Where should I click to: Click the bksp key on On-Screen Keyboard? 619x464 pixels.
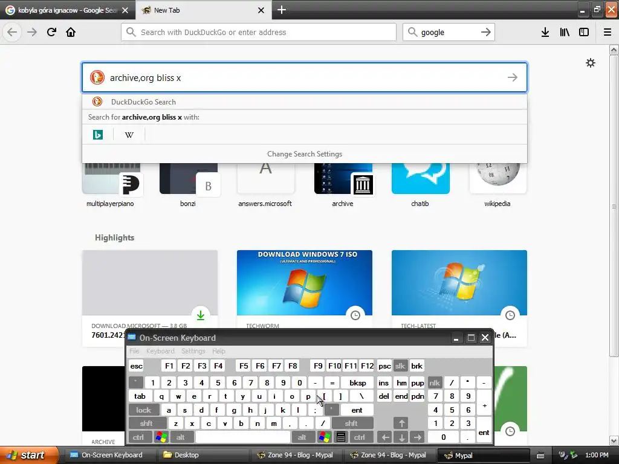click(x=358, y=382)
